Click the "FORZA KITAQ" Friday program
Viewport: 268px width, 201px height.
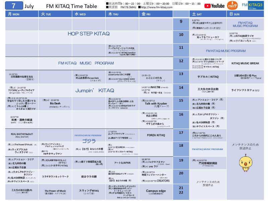[156, 135]
